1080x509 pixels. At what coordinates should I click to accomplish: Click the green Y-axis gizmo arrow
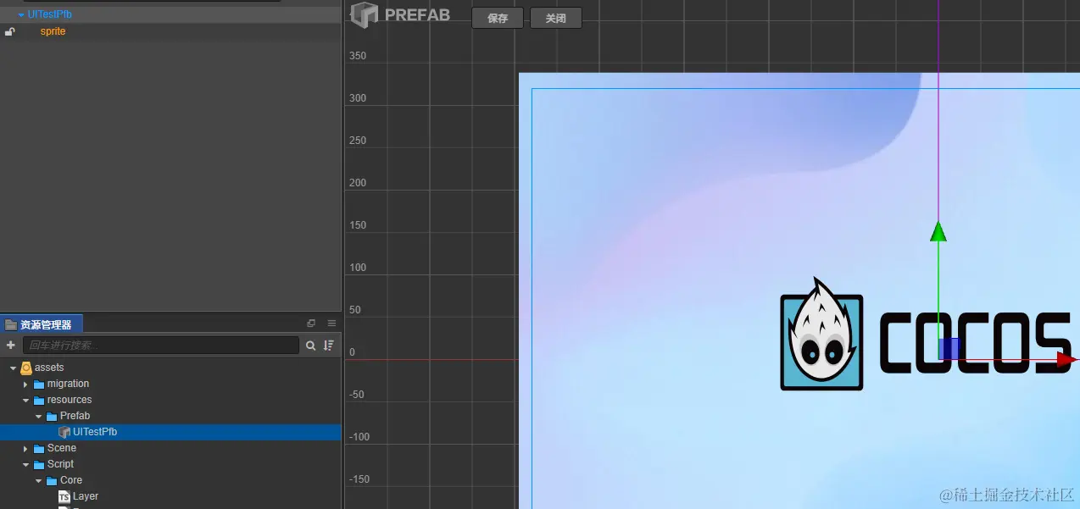938,231
